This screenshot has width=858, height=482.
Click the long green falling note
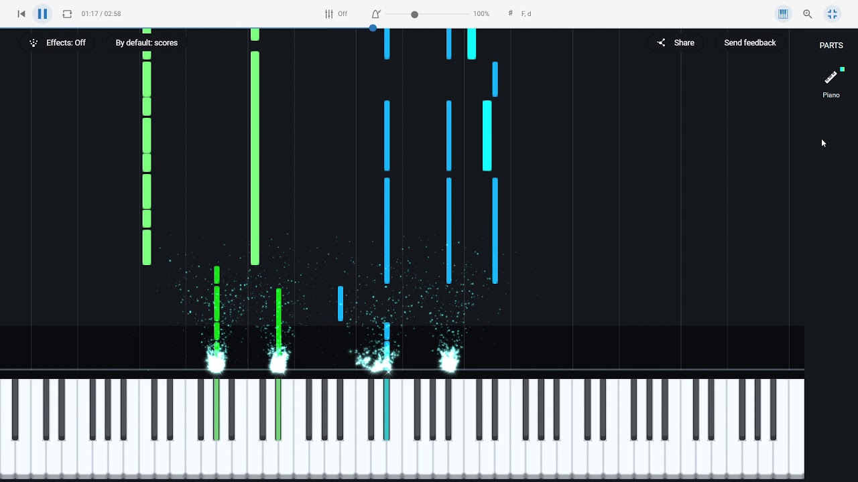[255, 158]
